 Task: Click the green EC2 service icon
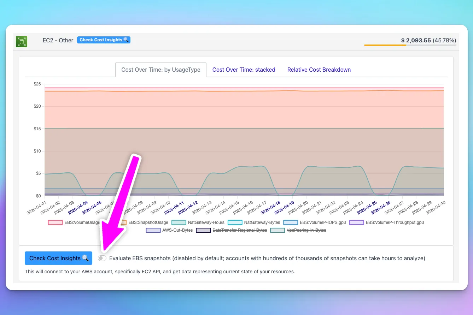[22, 42]
